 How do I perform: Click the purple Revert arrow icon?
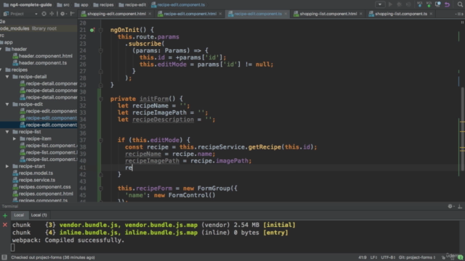[448, 4]
